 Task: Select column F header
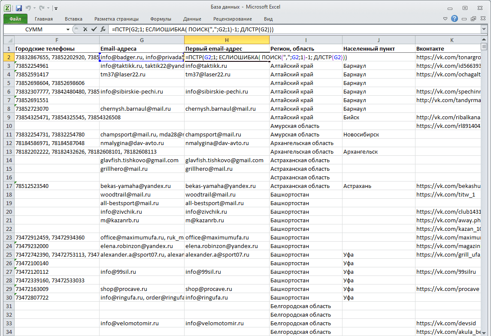[x=57, y=40]
